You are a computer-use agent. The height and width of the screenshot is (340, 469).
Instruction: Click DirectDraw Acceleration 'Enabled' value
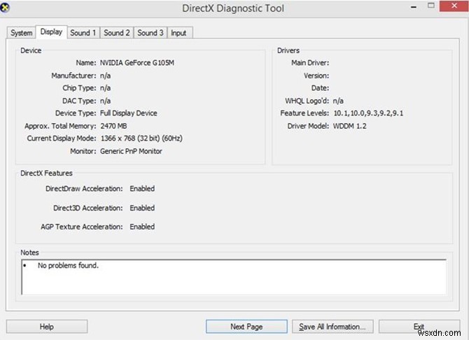142,189
